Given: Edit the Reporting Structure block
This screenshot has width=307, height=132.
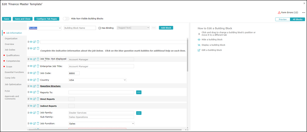Looking at the screenshot, I should tap(34, 86).
